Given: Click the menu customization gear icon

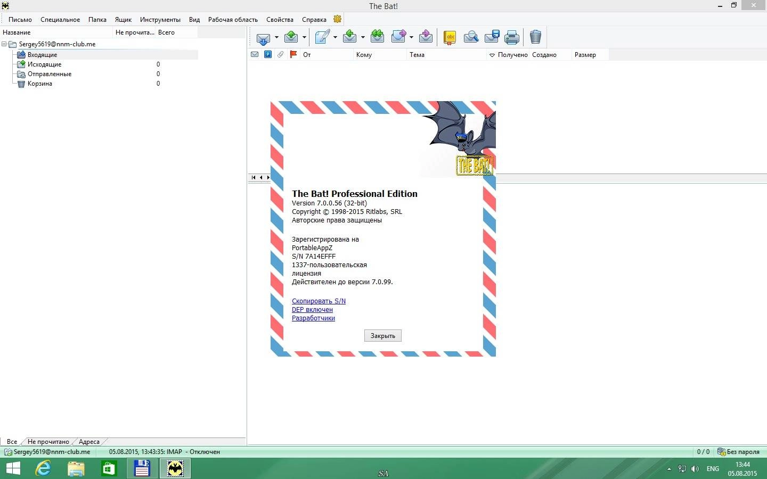Looking at the screenshot, I should (337, 19).
